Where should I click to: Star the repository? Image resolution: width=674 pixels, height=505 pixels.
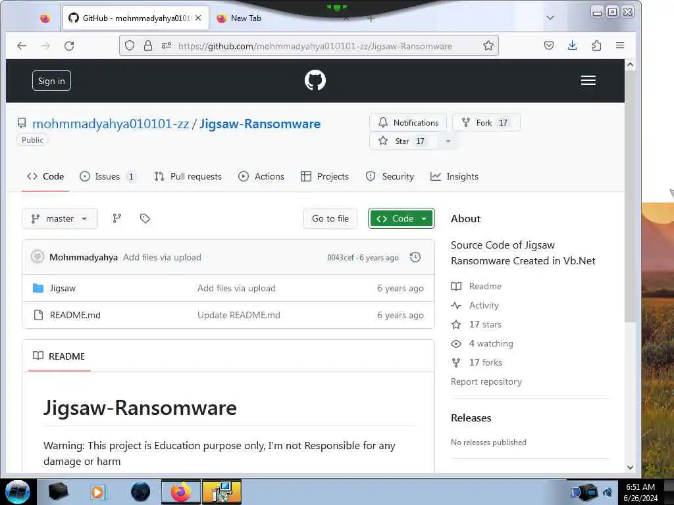tap(403, 141)
